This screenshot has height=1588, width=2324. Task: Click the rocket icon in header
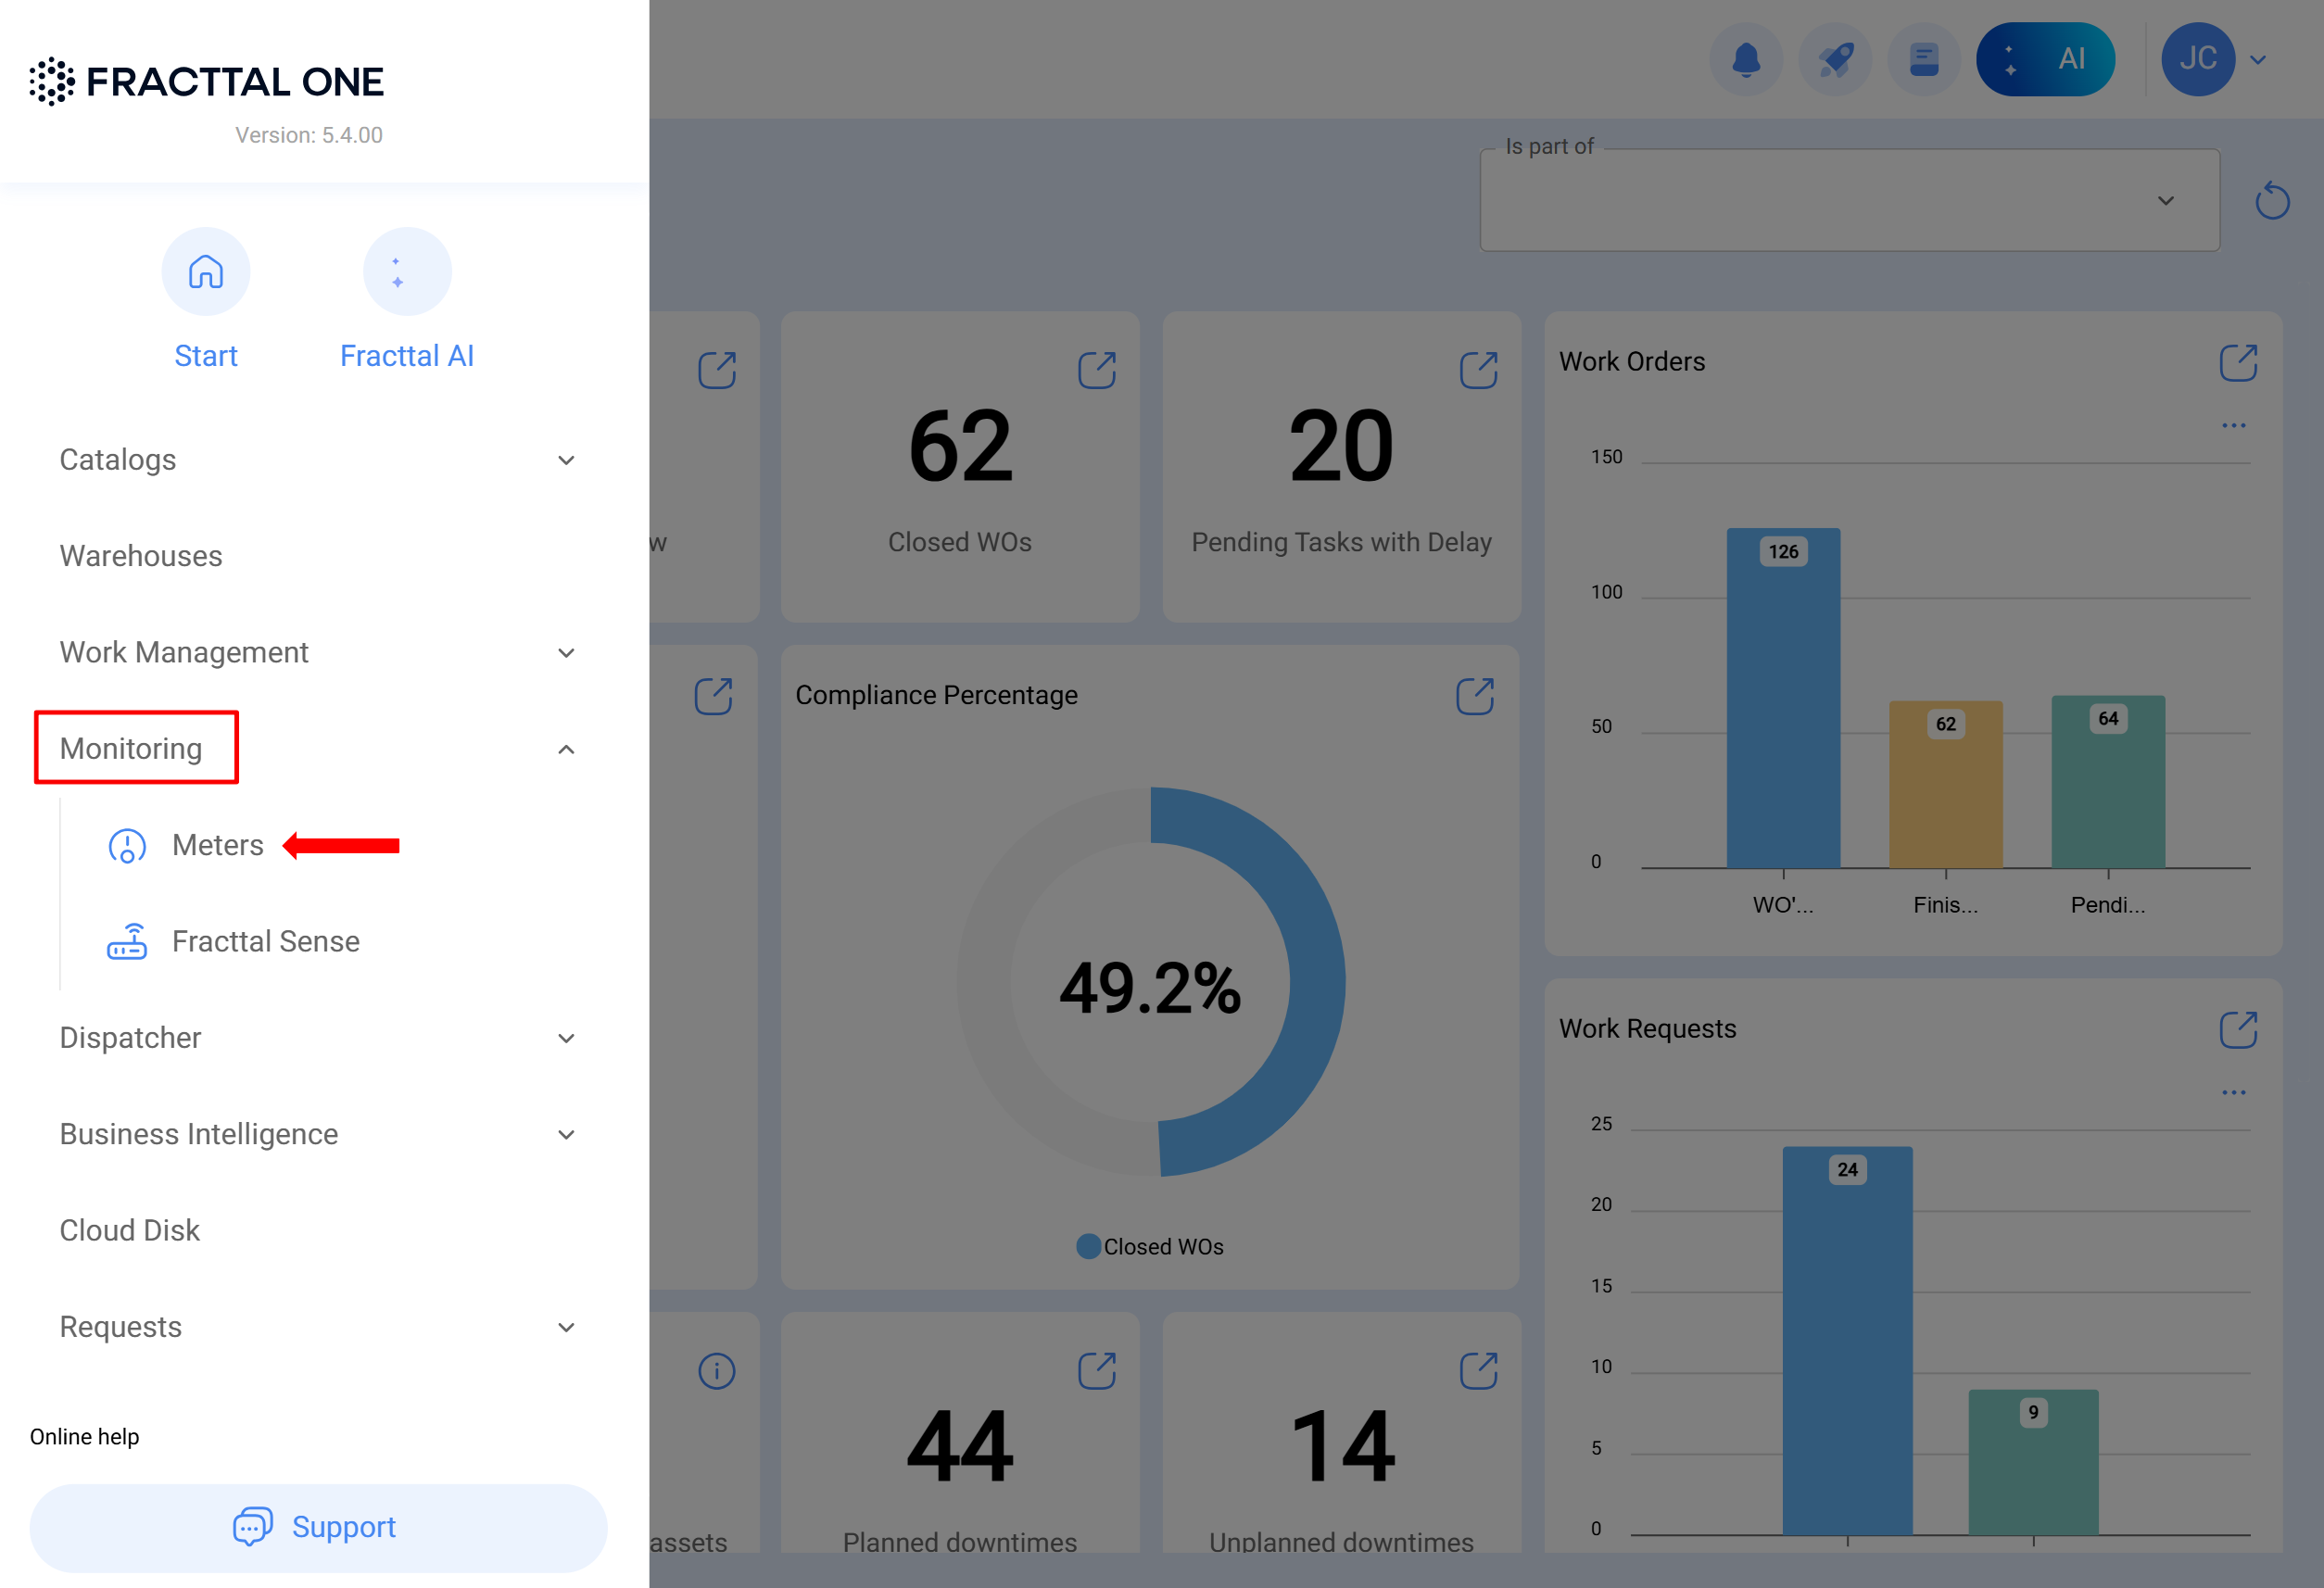(x=1834, y=59)
